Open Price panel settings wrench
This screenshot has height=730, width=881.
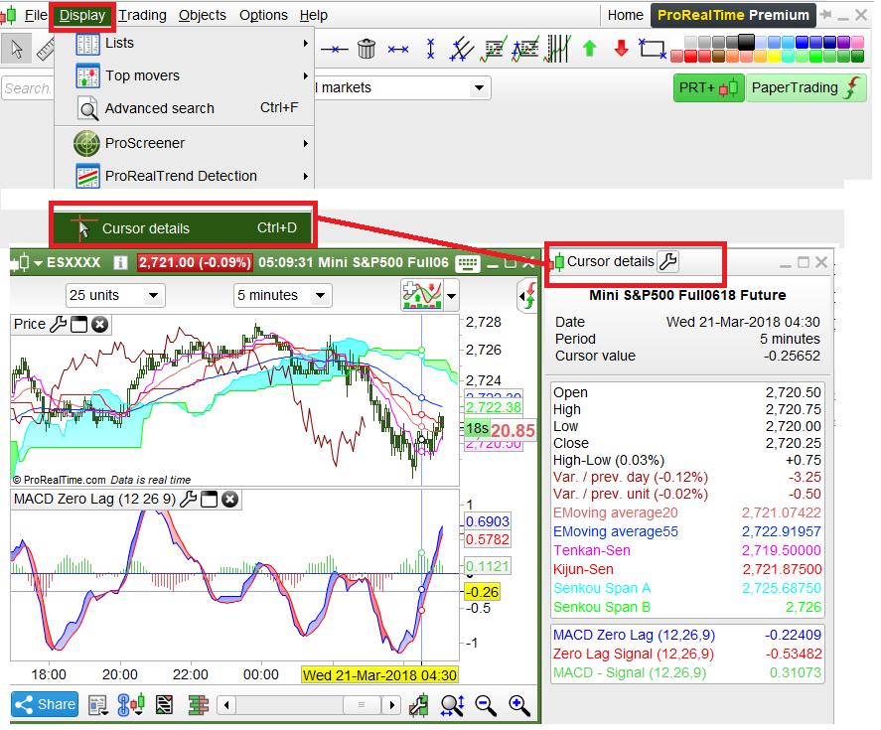[x=59, y=324]
